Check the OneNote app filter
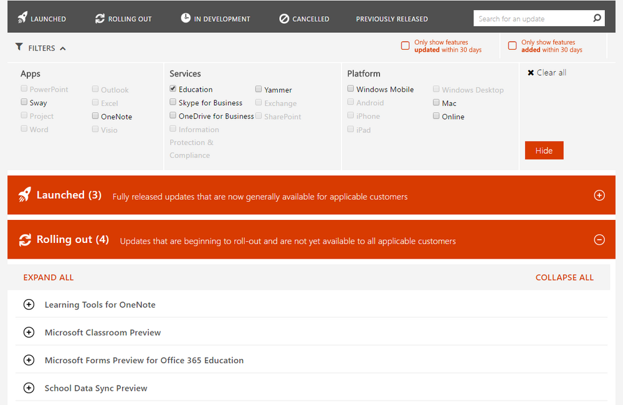The height and width of the screenshot is (405, 623). point(95,116)
